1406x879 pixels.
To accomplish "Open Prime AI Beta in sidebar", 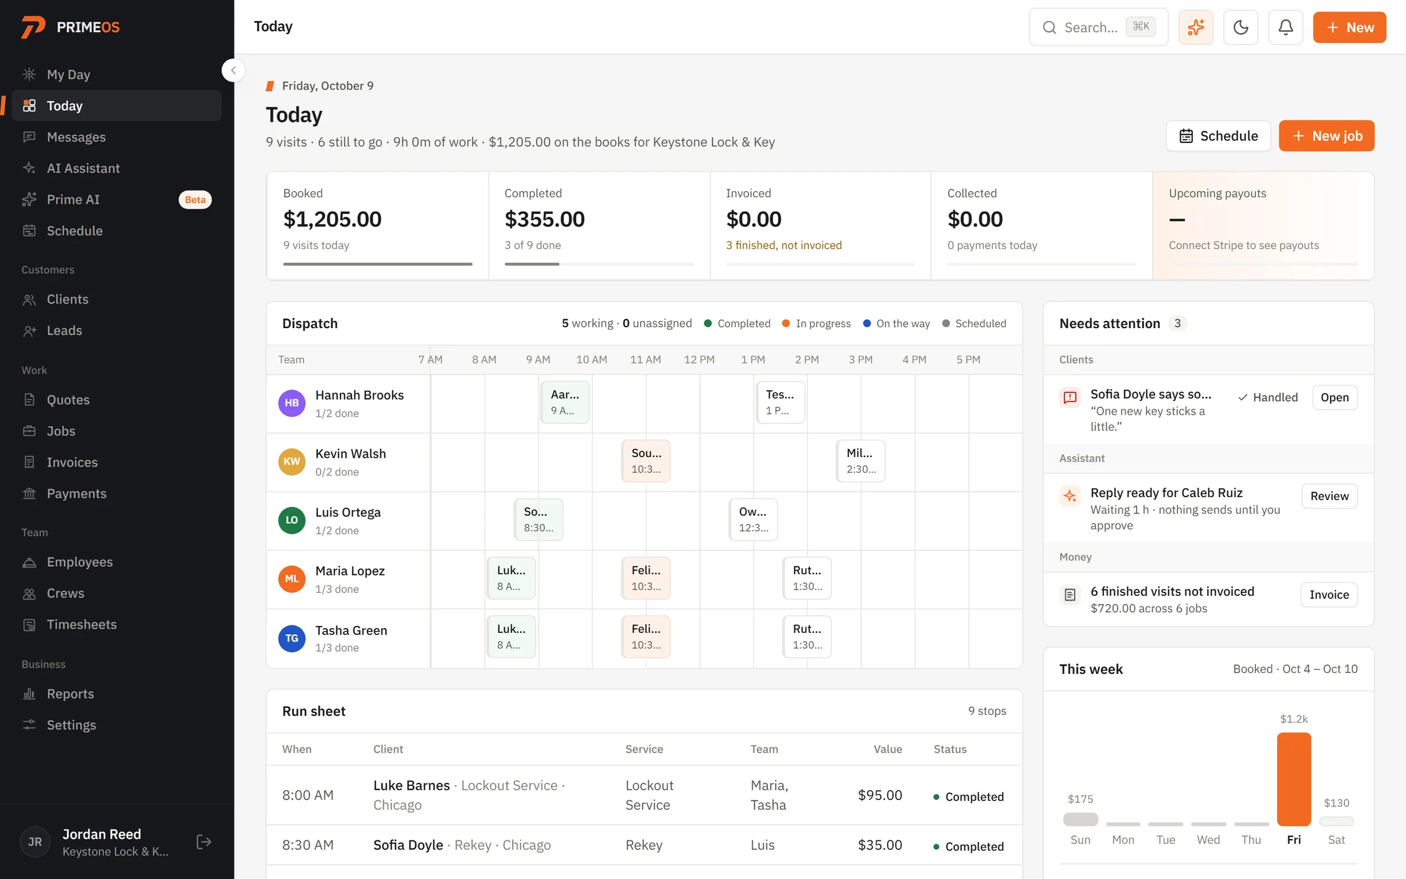I will (x=117, y=199).
